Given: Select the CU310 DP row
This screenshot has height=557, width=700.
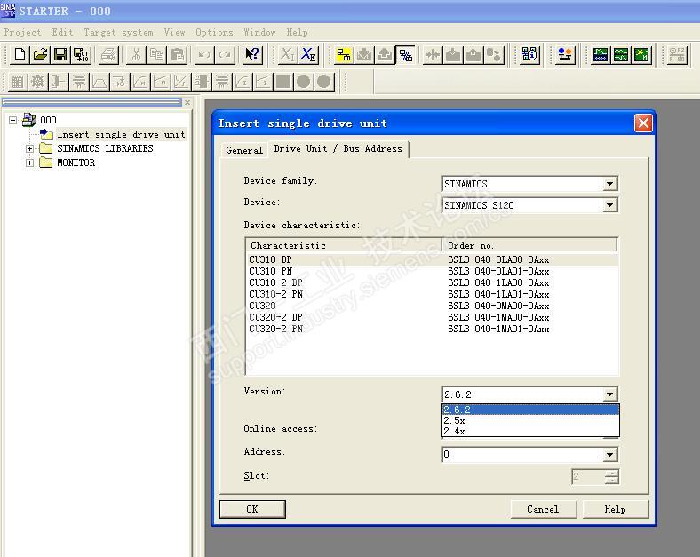Looking at the screenshot, I should pyautogui.click(x=433, y=259).
